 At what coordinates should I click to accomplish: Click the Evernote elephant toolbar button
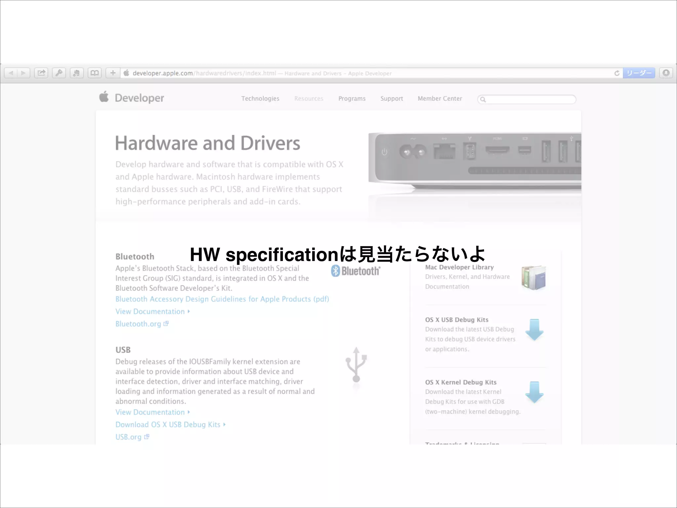click(76, 73)
